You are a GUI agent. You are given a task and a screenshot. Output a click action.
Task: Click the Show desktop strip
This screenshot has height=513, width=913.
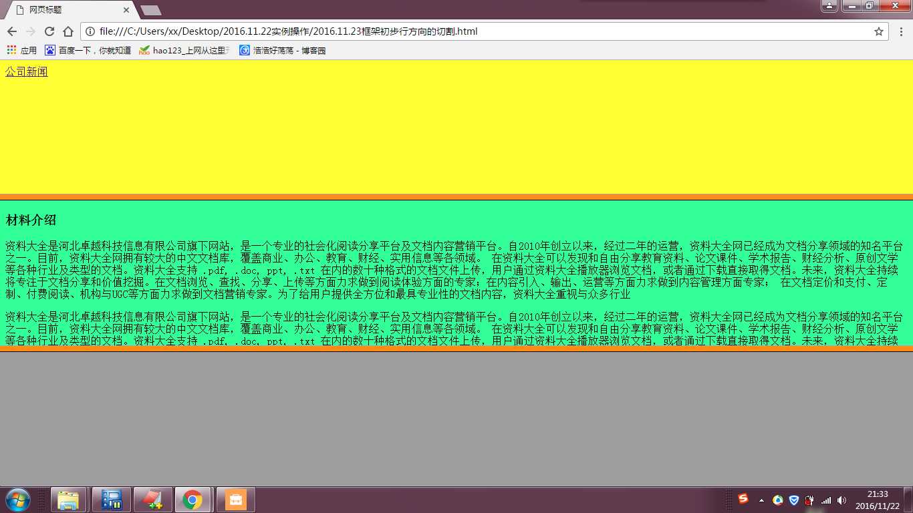tap(908, 500)
